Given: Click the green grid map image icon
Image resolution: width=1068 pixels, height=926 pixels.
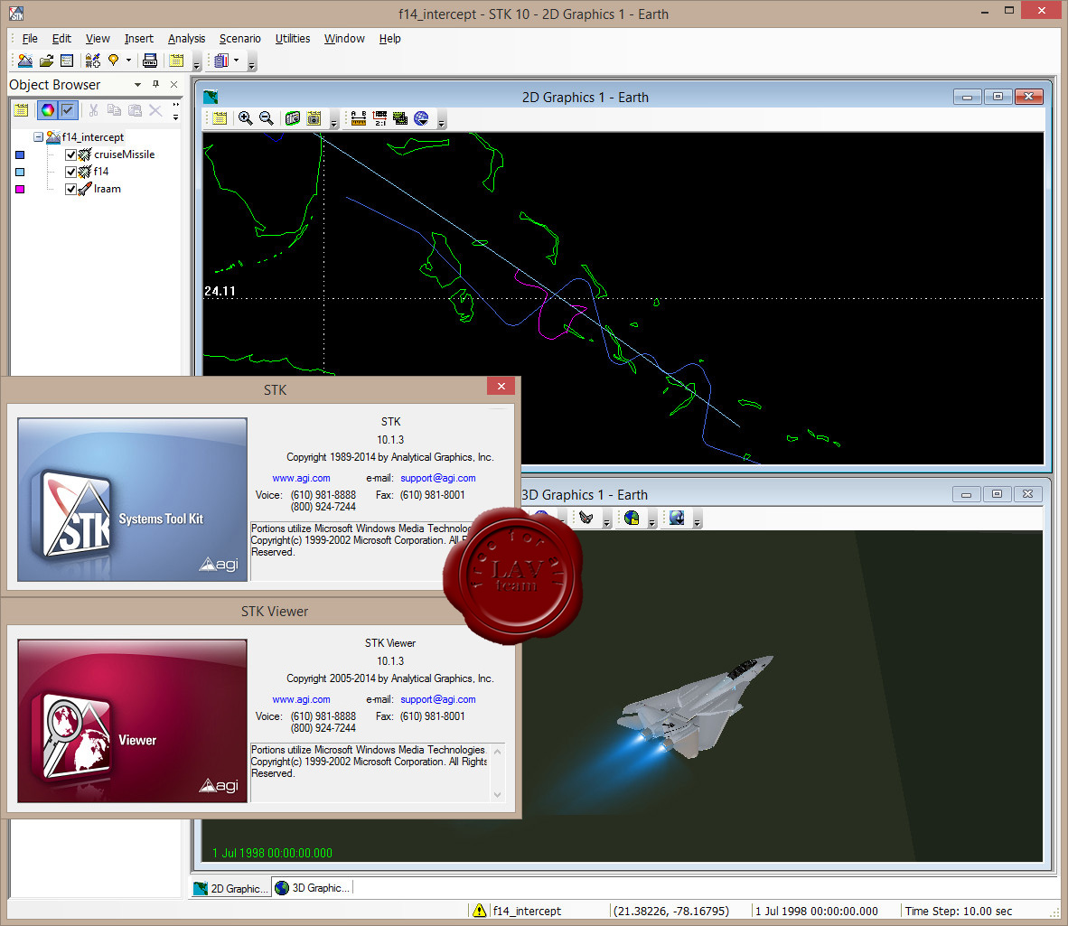Looking at the screenshot, I should coord(400,118).
